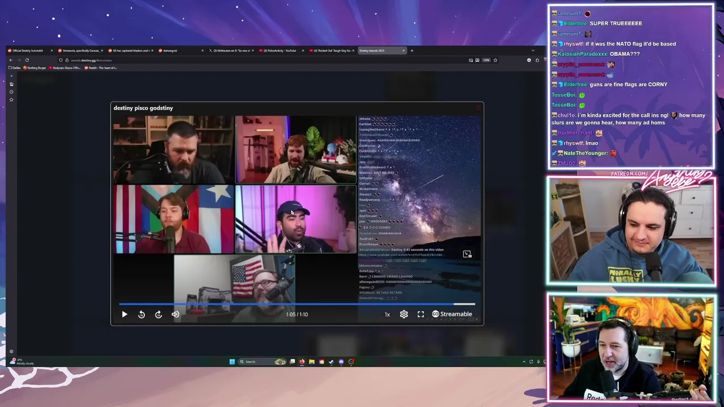Change the 1x playback speed
Viewport: 724px width, 407px height.
[387, 314]
